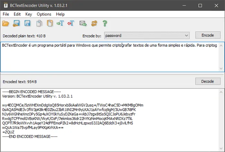Viewport: 225px width, 152px height.
Task: Click the plain text box scroll up arrow
Action: pyautogui.click(x=221, y=46)
